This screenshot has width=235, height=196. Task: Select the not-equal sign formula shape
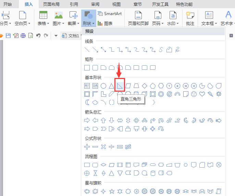128,147
